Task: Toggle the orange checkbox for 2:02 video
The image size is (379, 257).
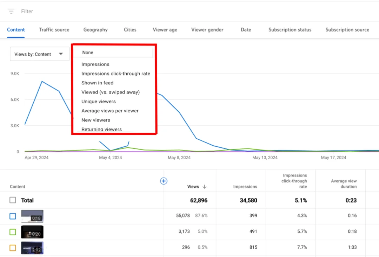Action: (13, 248)
